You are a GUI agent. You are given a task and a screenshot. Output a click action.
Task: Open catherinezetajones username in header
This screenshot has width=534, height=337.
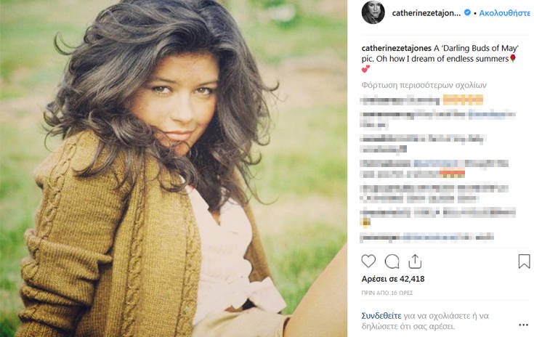pos(426,13)
